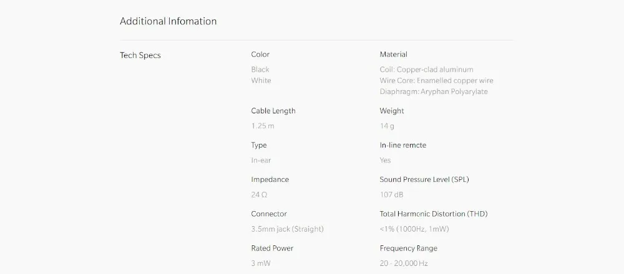Screen dimensions: 624x274
Task: Click the Material spec label
Action: tap(393, 54)
